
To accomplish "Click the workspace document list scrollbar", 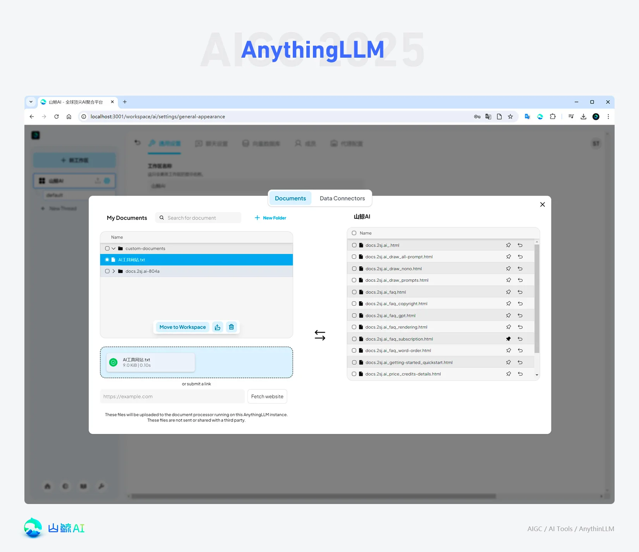I will coord(537,298).
